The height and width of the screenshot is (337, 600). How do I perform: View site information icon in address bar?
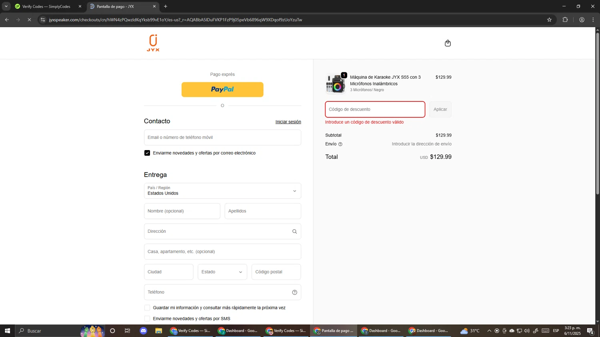point(43,20)
